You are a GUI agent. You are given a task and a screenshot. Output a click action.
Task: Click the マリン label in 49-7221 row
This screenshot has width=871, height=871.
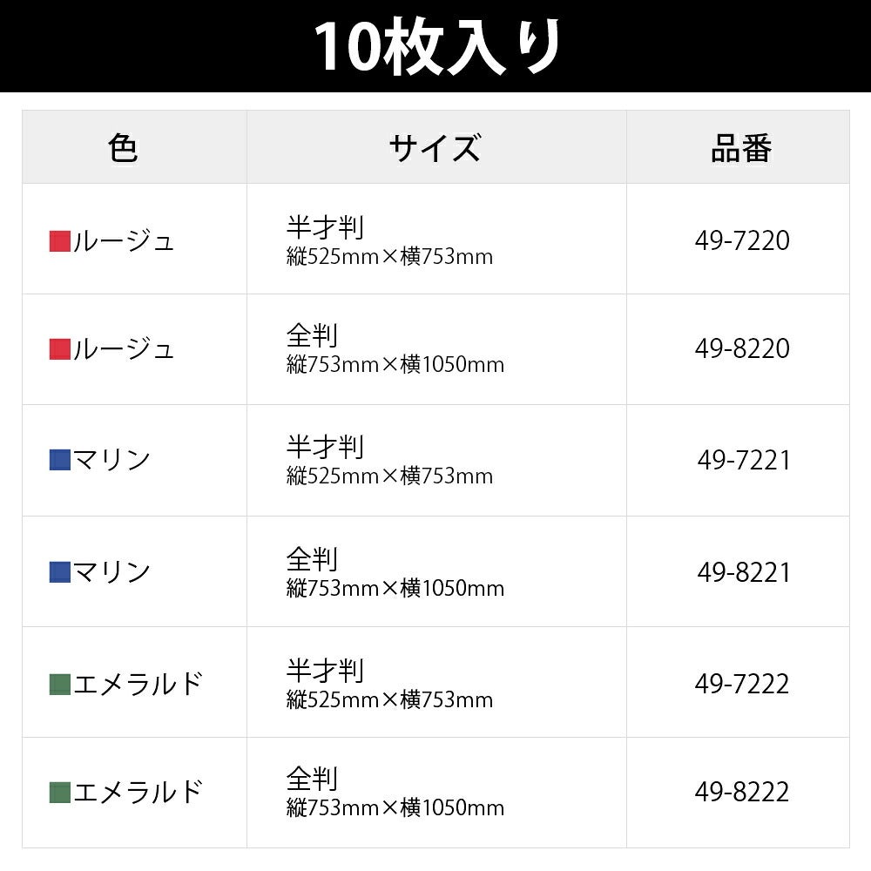coord(111,460)
